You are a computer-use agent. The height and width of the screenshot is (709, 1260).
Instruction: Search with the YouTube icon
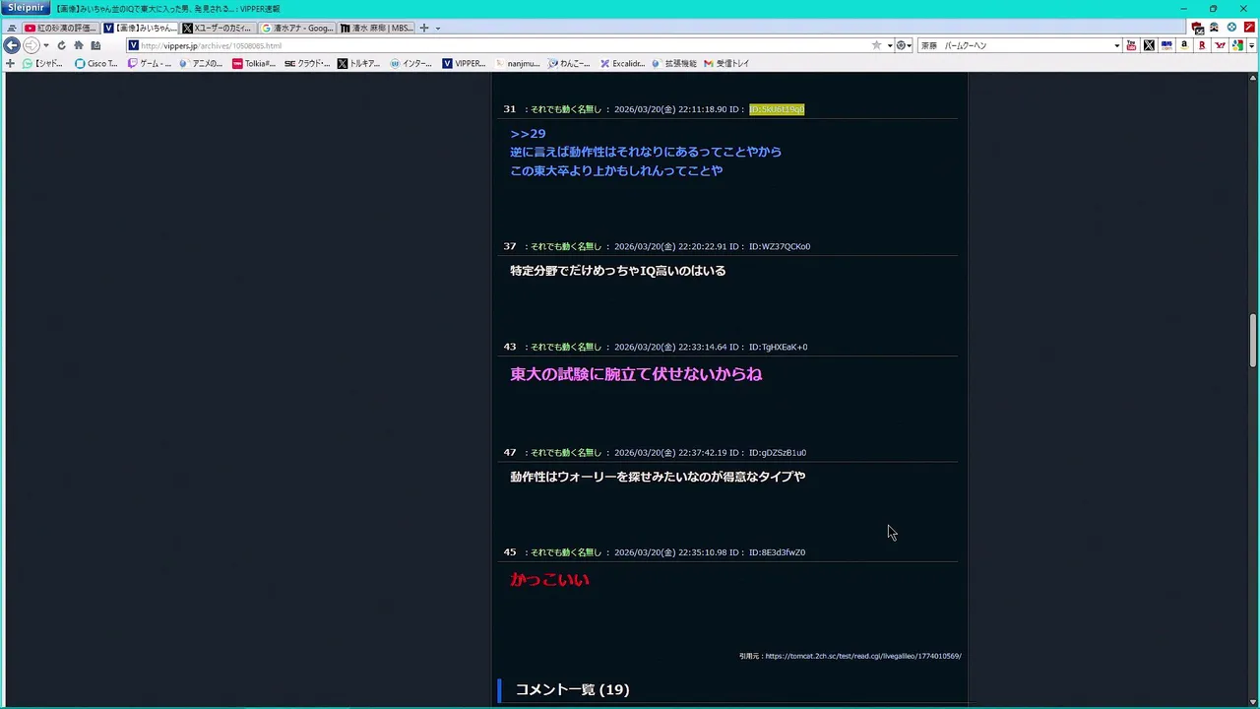[1131, 45]
